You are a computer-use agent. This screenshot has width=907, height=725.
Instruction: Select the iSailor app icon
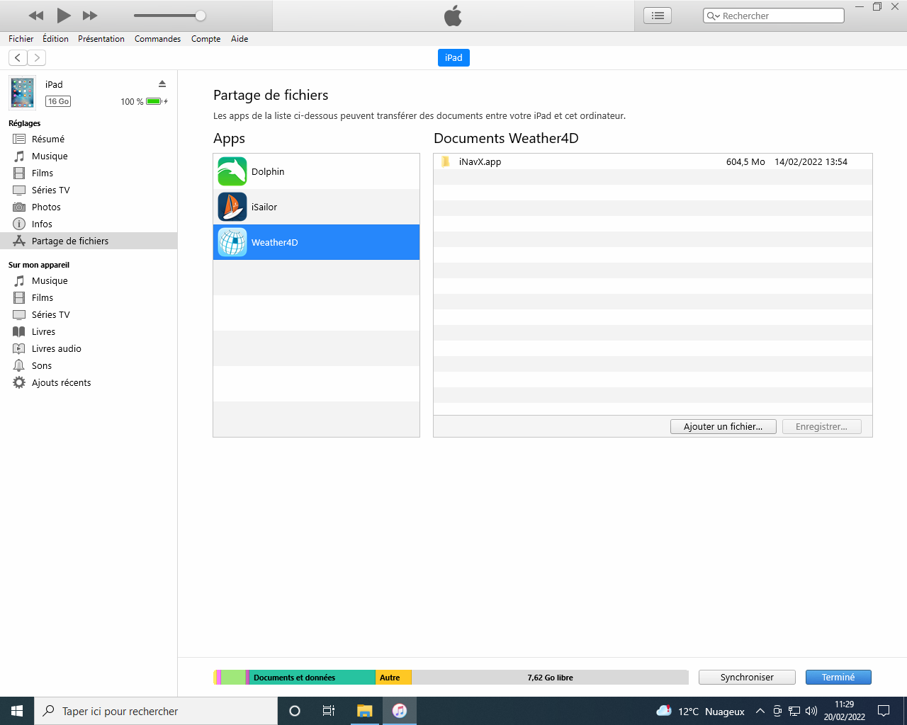[x=232, y=207]
